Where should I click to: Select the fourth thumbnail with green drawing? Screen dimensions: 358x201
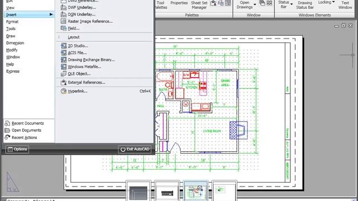coord(224,191)
